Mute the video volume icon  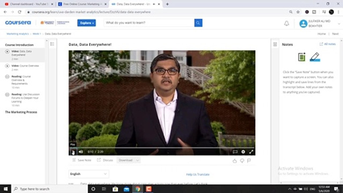[x=81, y=152]
